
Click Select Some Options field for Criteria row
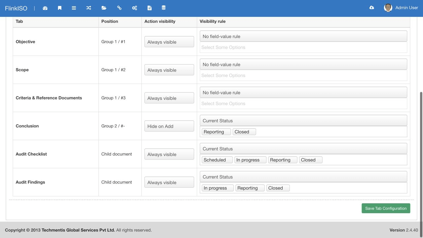[x=303, y=103]
